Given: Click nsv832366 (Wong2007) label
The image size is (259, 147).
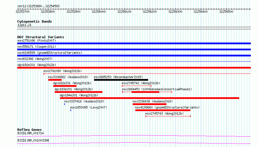Looking at the screenshot, I should point(35,59).
